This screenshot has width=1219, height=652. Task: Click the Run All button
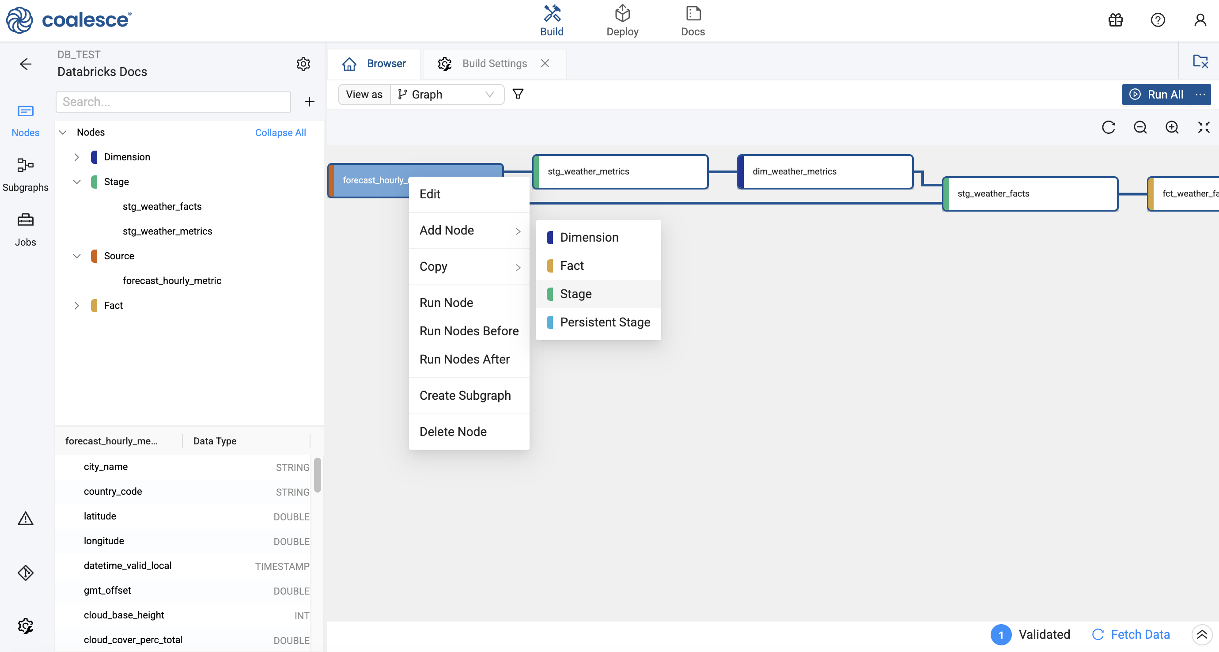[1156, 94]
